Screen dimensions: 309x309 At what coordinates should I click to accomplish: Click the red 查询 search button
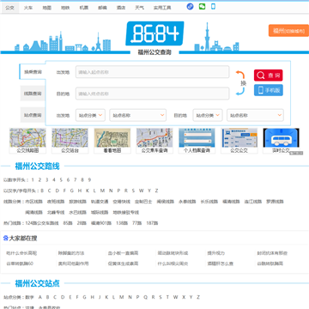coord(269,76)
